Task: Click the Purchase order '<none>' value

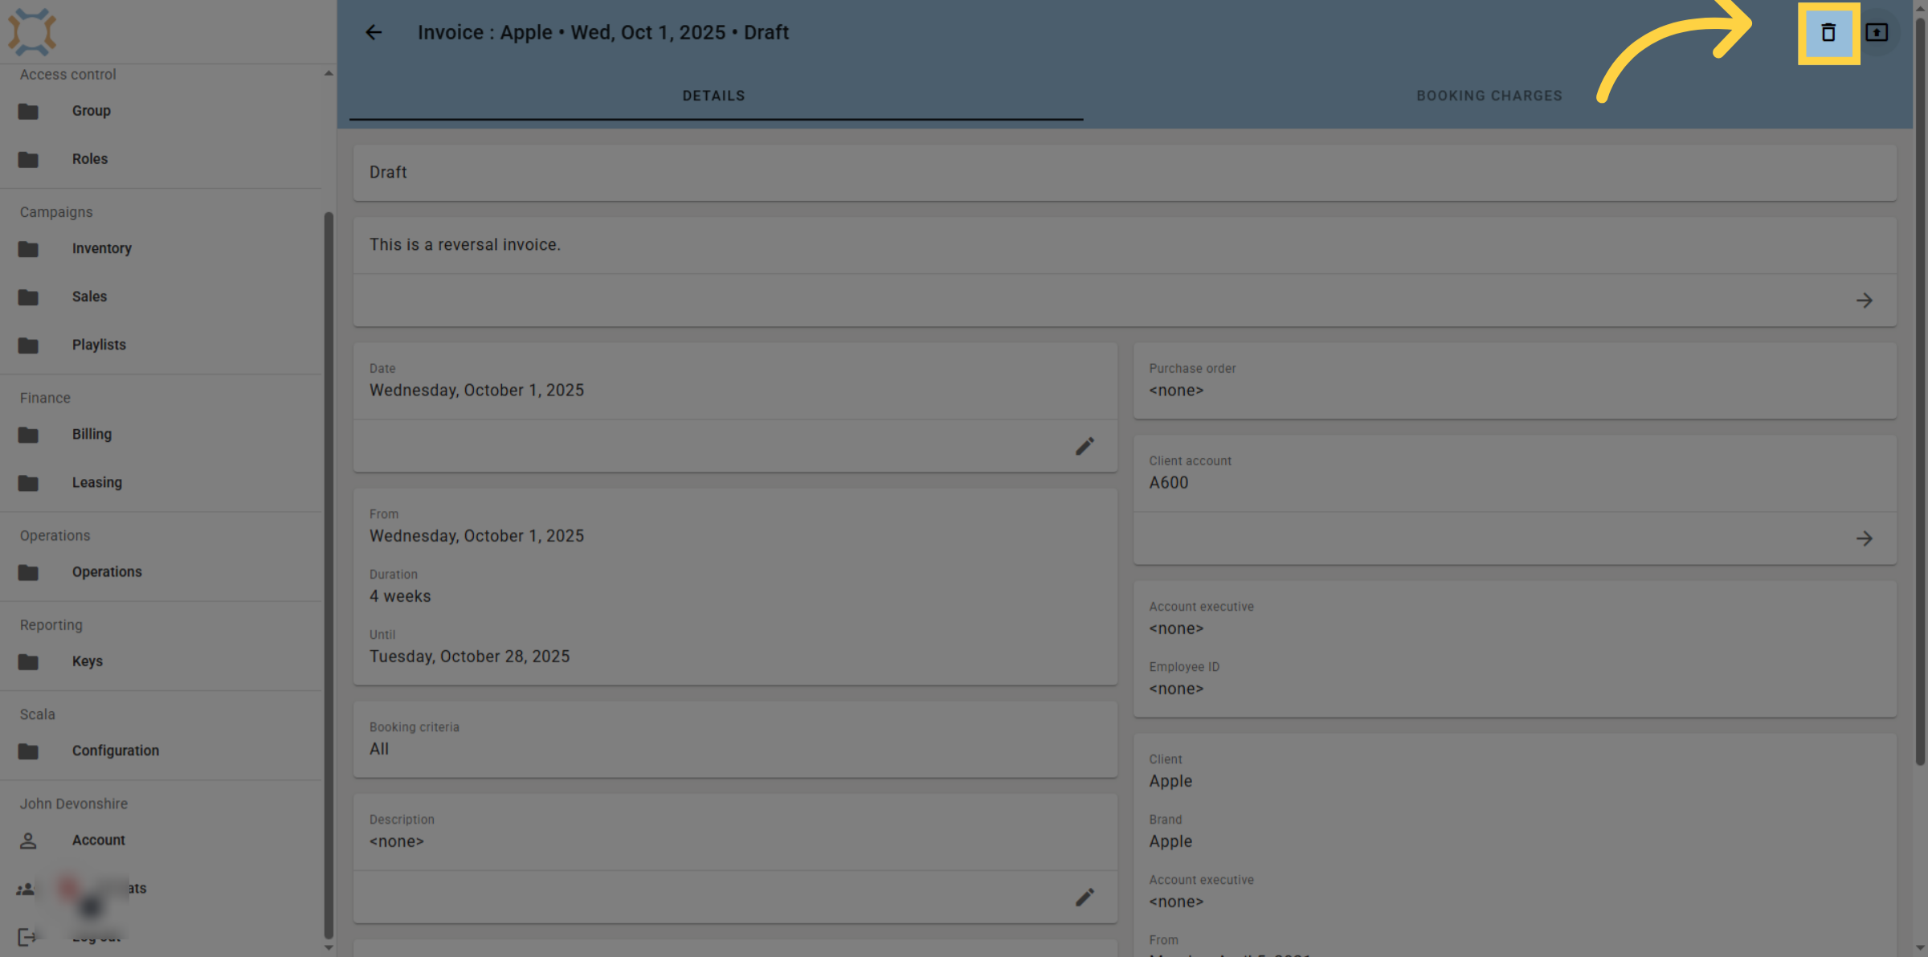Action: point(1176,391)
